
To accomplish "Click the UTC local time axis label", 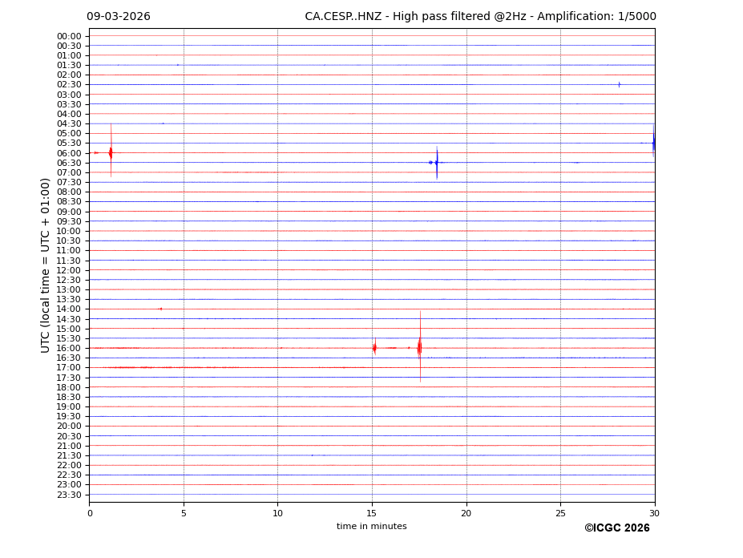I will pos(46,265).
